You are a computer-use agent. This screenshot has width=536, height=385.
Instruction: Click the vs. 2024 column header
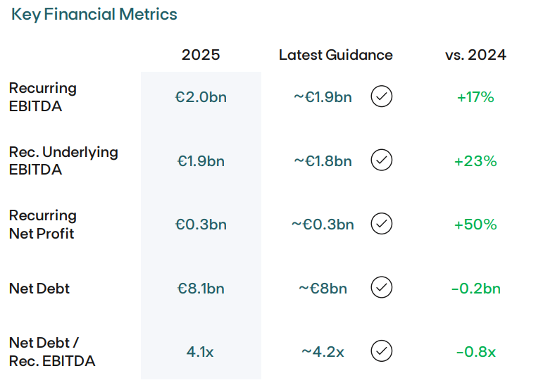pyautogui.click(x=475, y=55)
